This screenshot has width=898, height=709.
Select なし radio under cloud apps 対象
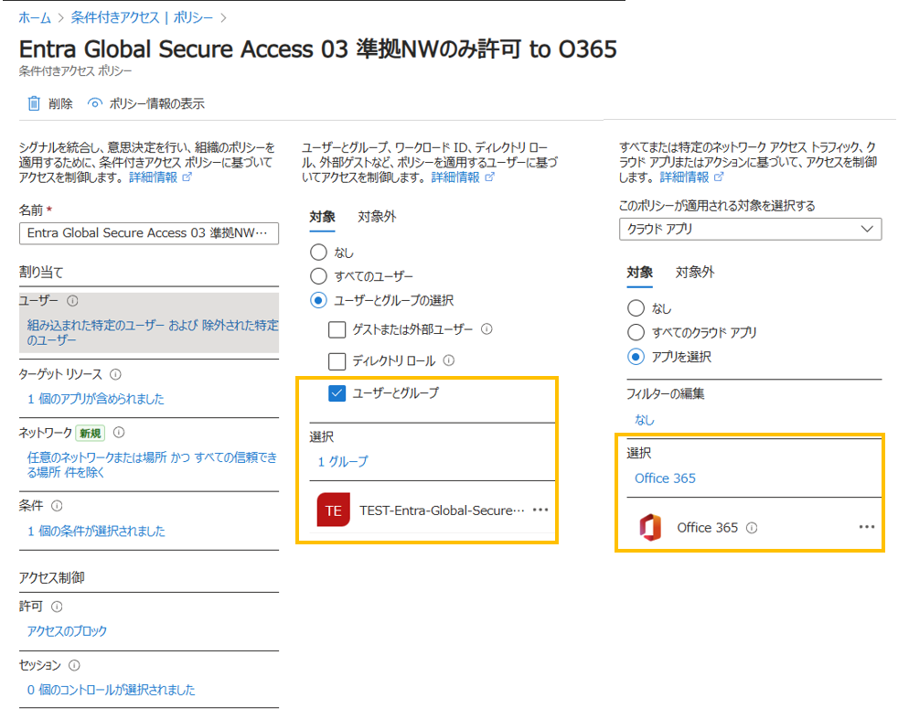click(636, 308)
